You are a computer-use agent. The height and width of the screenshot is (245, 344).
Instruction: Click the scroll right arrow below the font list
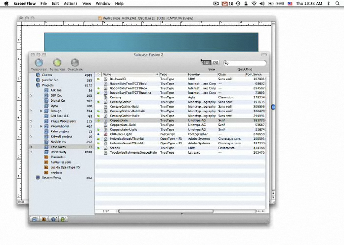[263, 211]
